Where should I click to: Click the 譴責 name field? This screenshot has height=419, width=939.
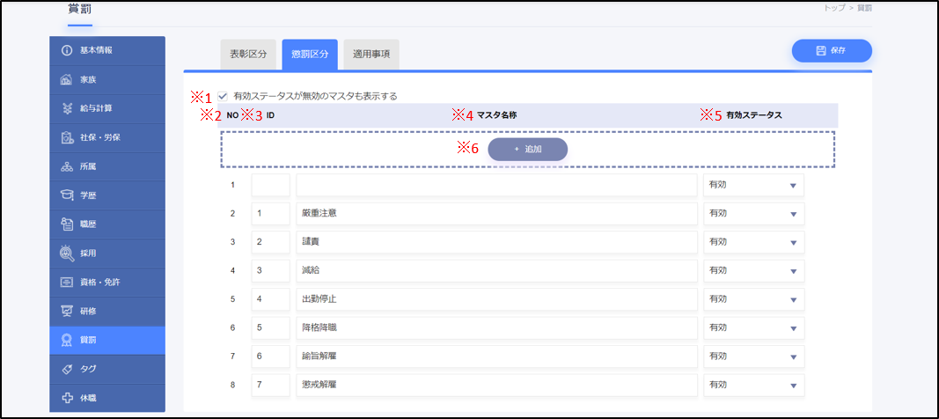pos(497,242)
